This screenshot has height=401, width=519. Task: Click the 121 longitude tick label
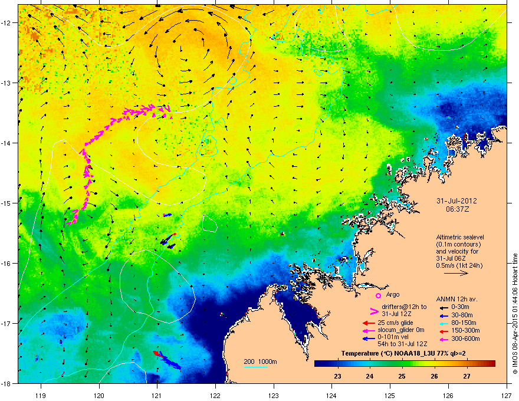click(x=157, y=395)
